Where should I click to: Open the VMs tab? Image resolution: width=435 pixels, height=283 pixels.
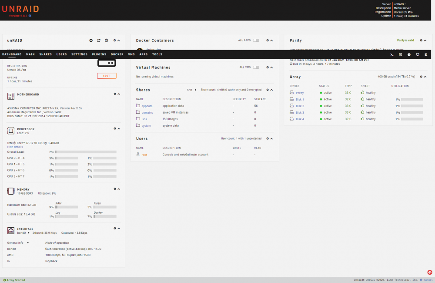pyautogui.click(x=131, y=54)
